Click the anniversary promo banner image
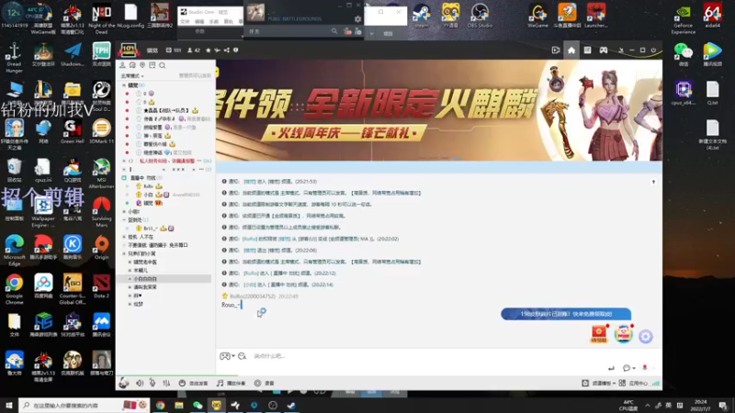 [x=439, y=110]
